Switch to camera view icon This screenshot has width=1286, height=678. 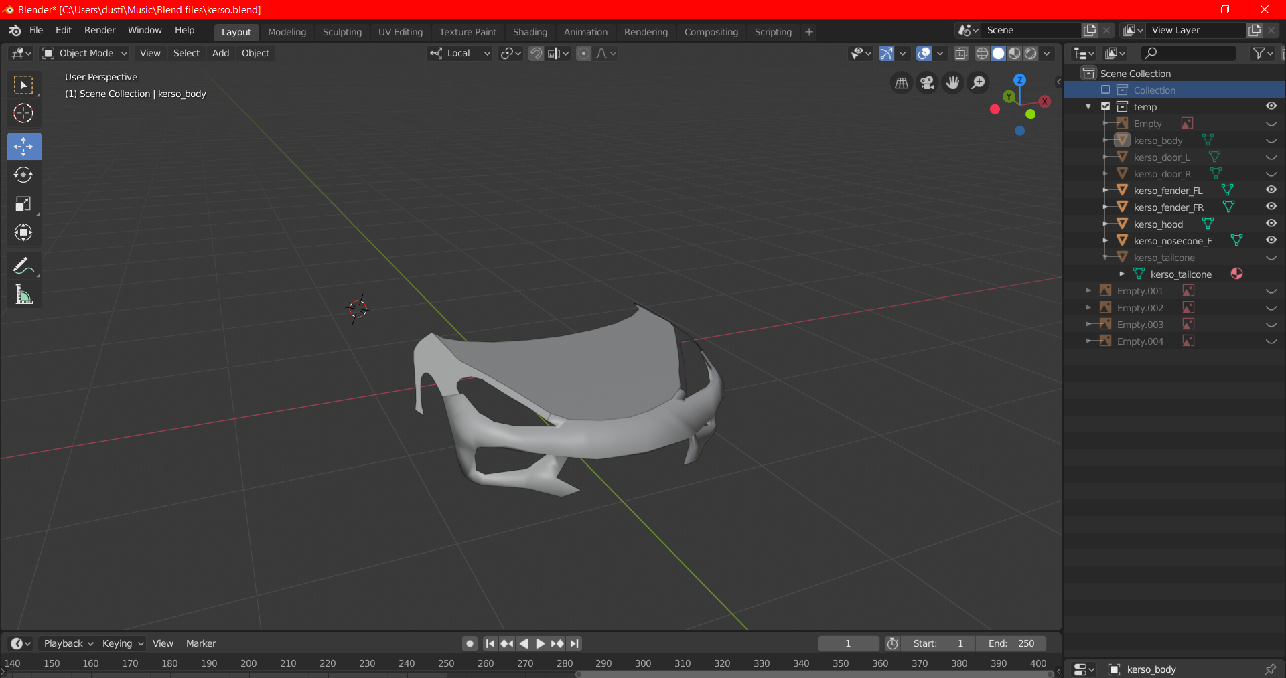pyautogui.click(x=927, y=82)
